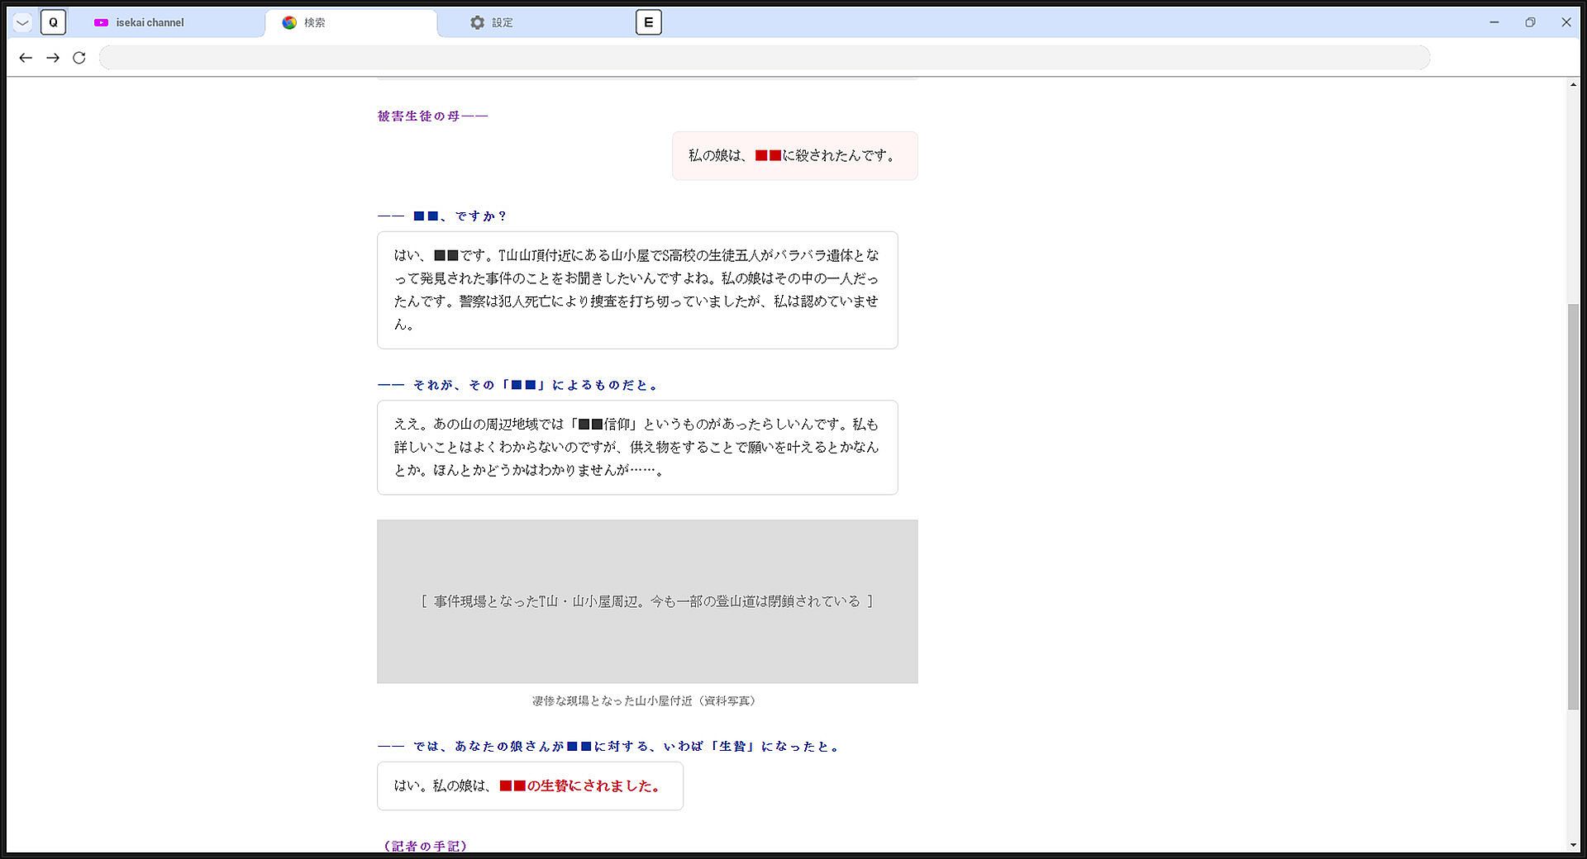Close the browser window
The image size is (1587, 859).
coord(1566,22)
